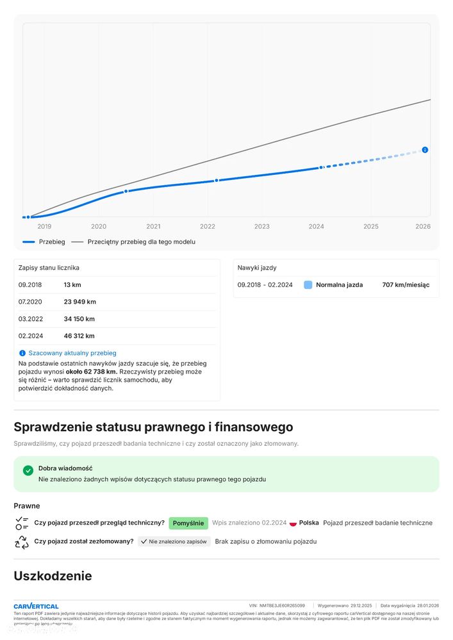
Task: Click the 2024 data point on mileage line
Action: click(x=322, y=167)
